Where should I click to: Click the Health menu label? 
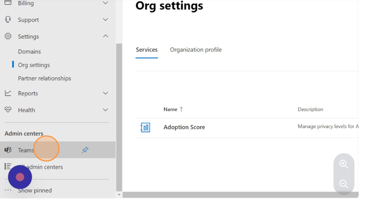pos(27,110)
